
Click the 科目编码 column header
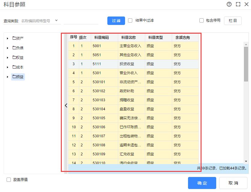coord(104,37)
